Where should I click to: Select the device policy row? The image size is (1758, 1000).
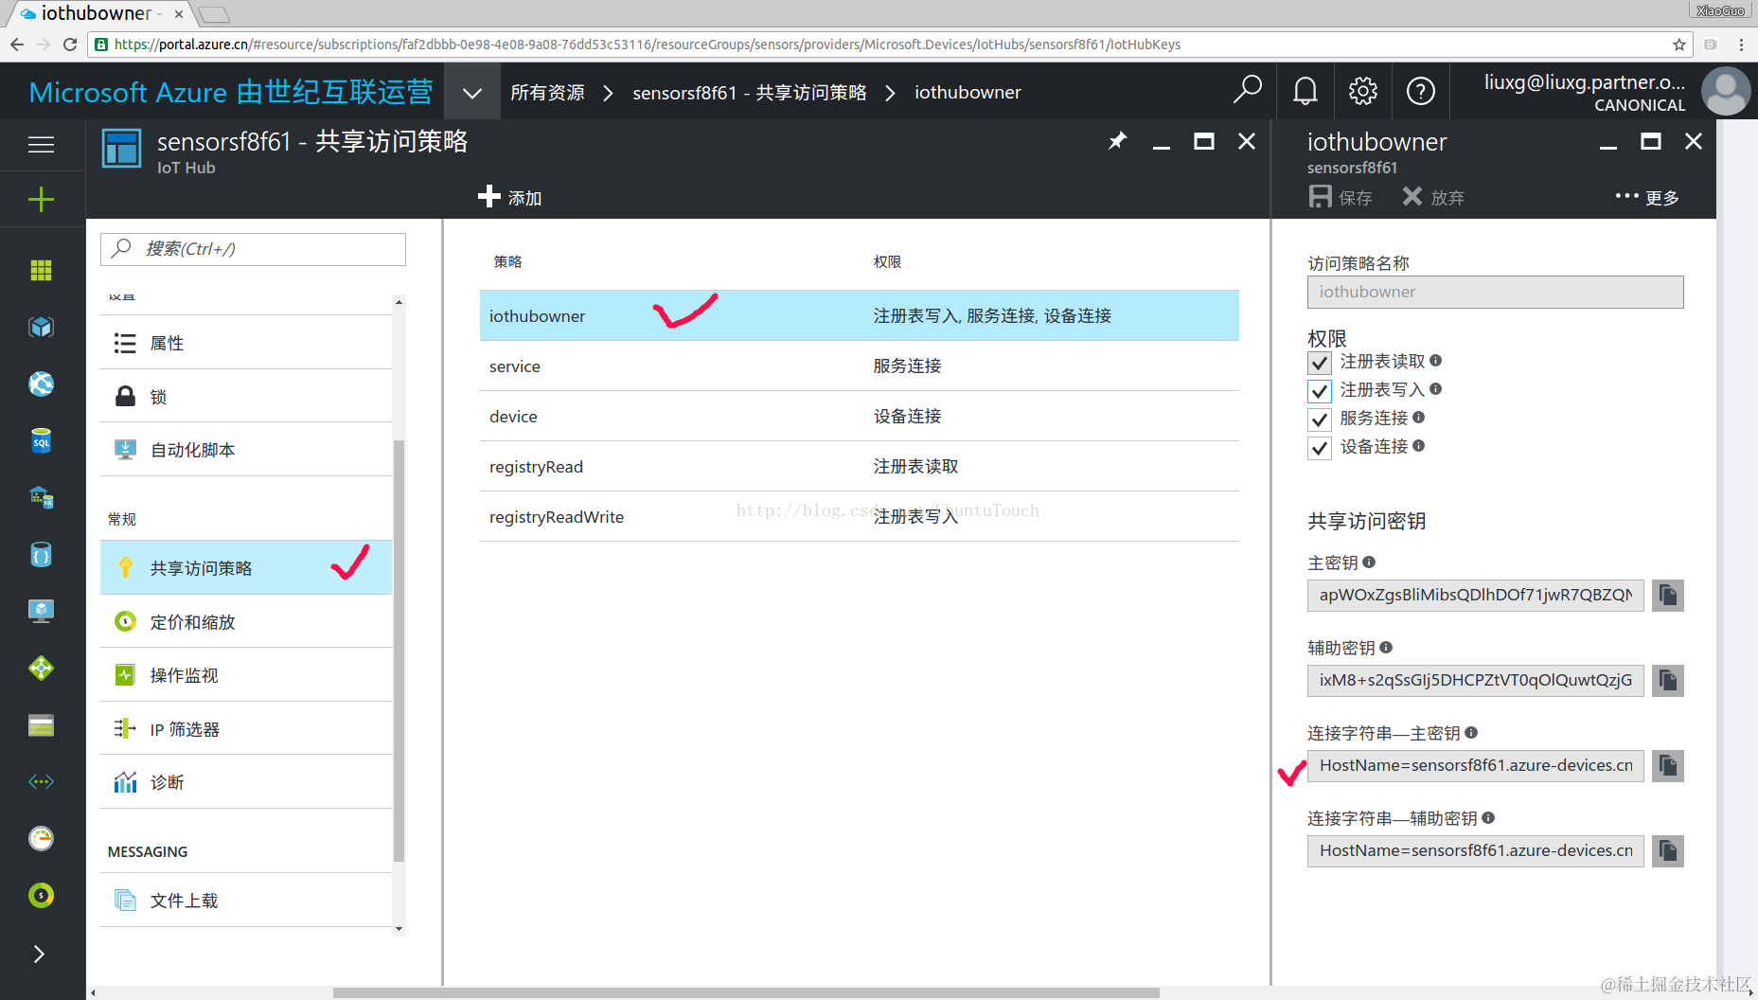click(x=860, y=416)
